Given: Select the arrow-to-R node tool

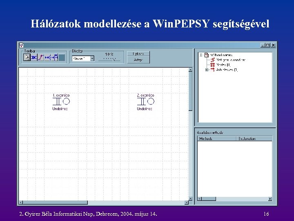Looking at the screenshot, I should click(55, 57).
